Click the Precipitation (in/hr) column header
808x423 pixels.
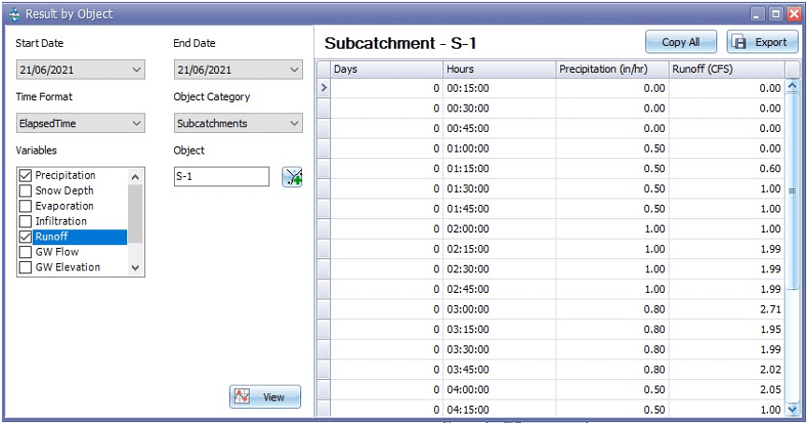613,69
